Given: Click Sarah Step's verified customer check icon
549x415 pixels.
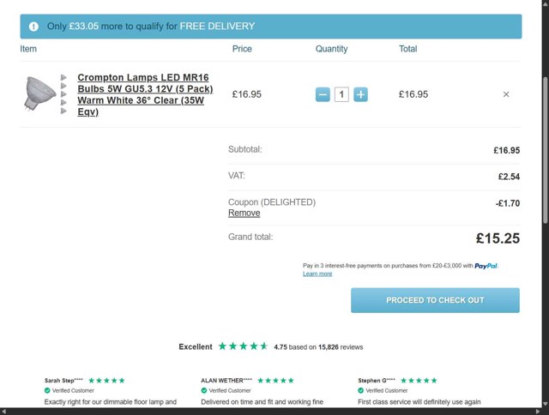Looking at the screenshot, I should tap(47, 390).
